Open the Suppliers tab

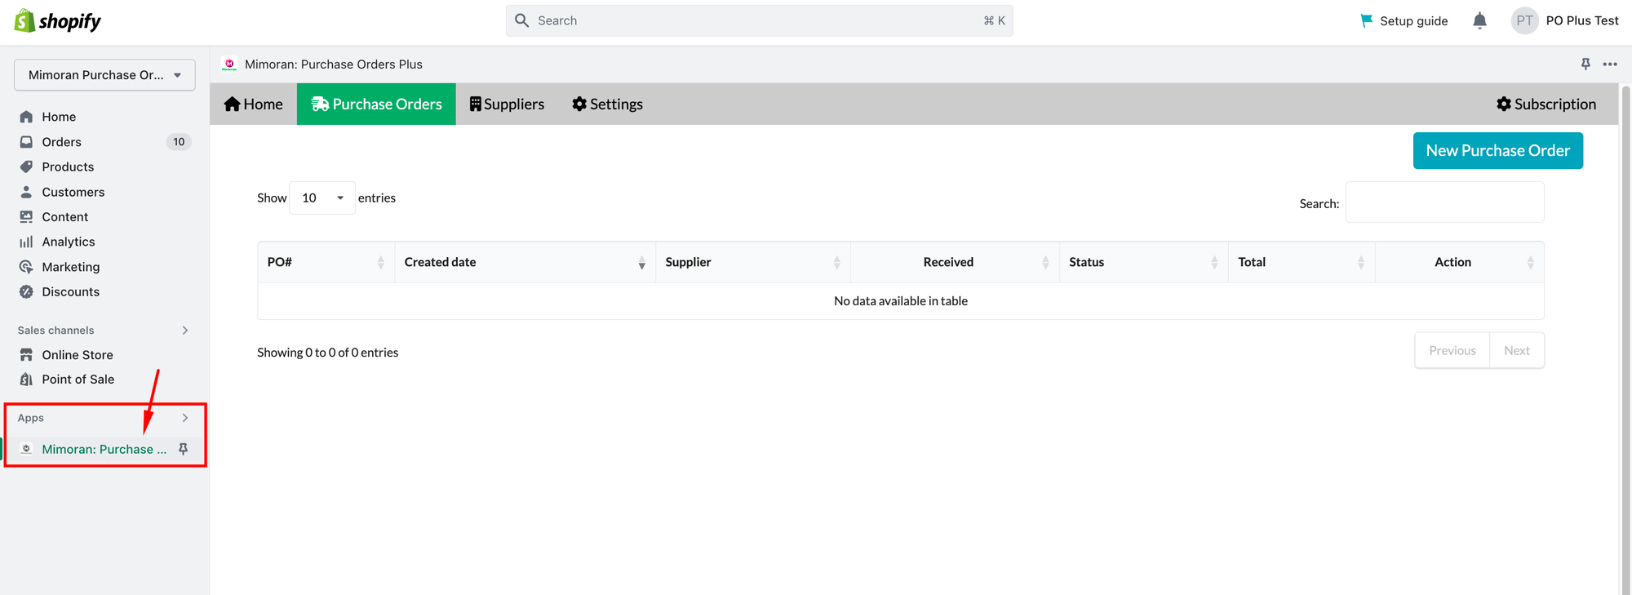(507, 104)
